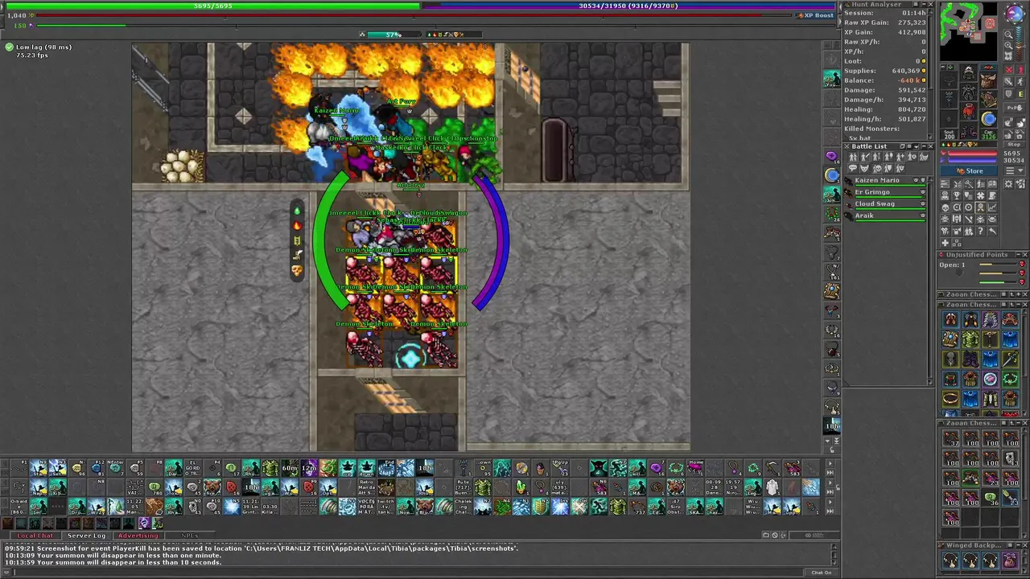Open the settings gear icon
Screen dimensions: 1030x579
[1008, 184]
